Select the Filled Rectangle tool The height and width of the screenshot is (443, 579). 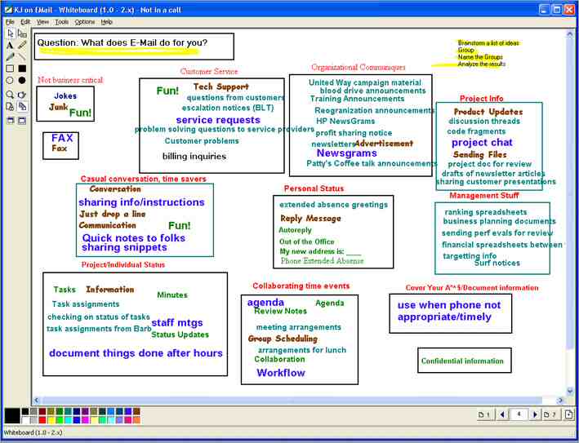[x=22, y=69]
